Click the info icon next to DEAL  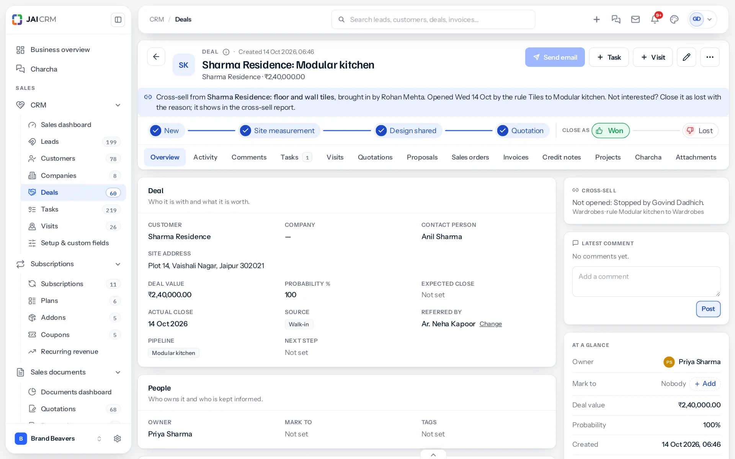coord(226,52)
